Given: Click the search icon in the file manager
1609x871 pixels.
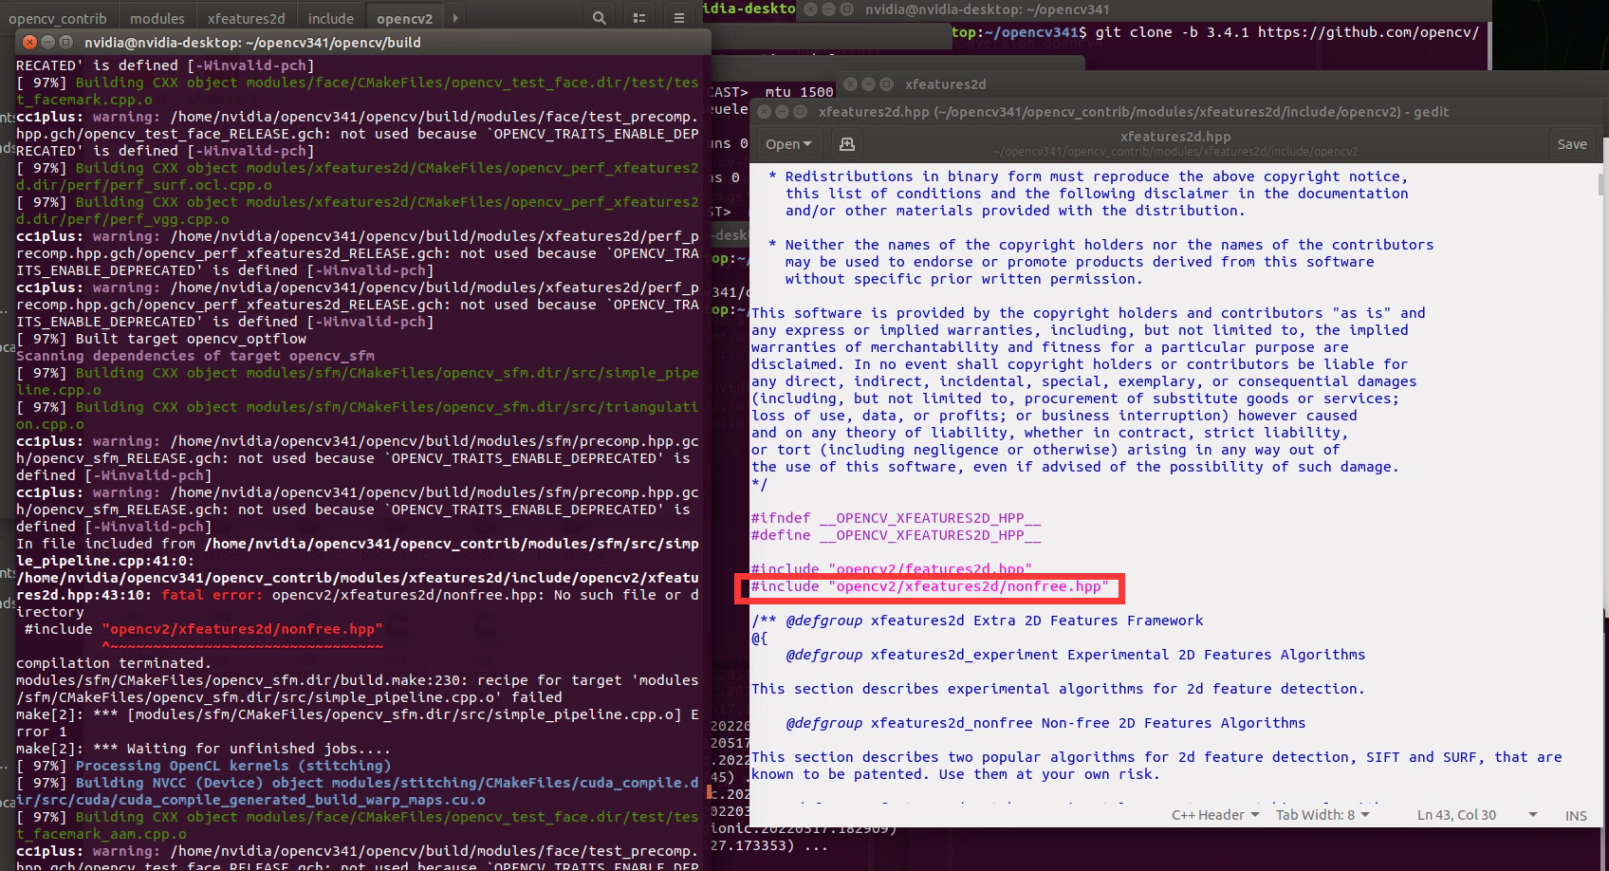Looking at the screenshot, I should tap(598, 17).
